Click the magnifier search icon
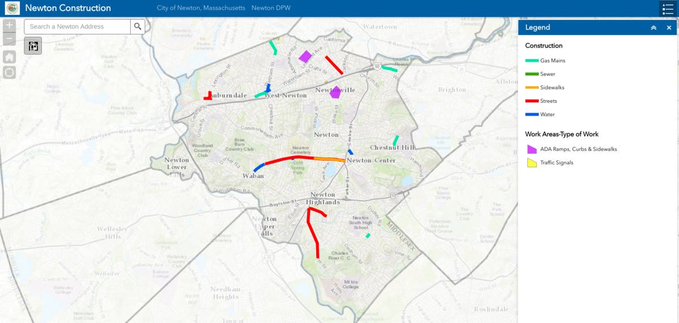The width and height of the screenshot is (679, 323). pos(137,27)
